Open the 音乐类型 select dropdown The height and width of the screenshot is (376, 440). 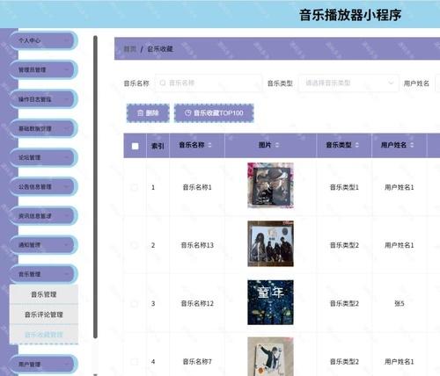coord(348,83)
